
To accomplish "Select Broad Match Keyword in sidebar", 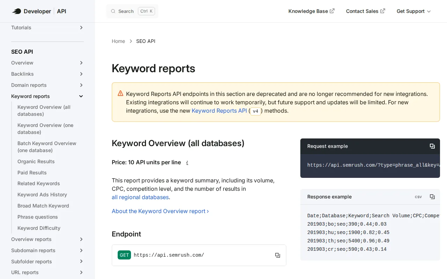I will [x=43, y=206].
